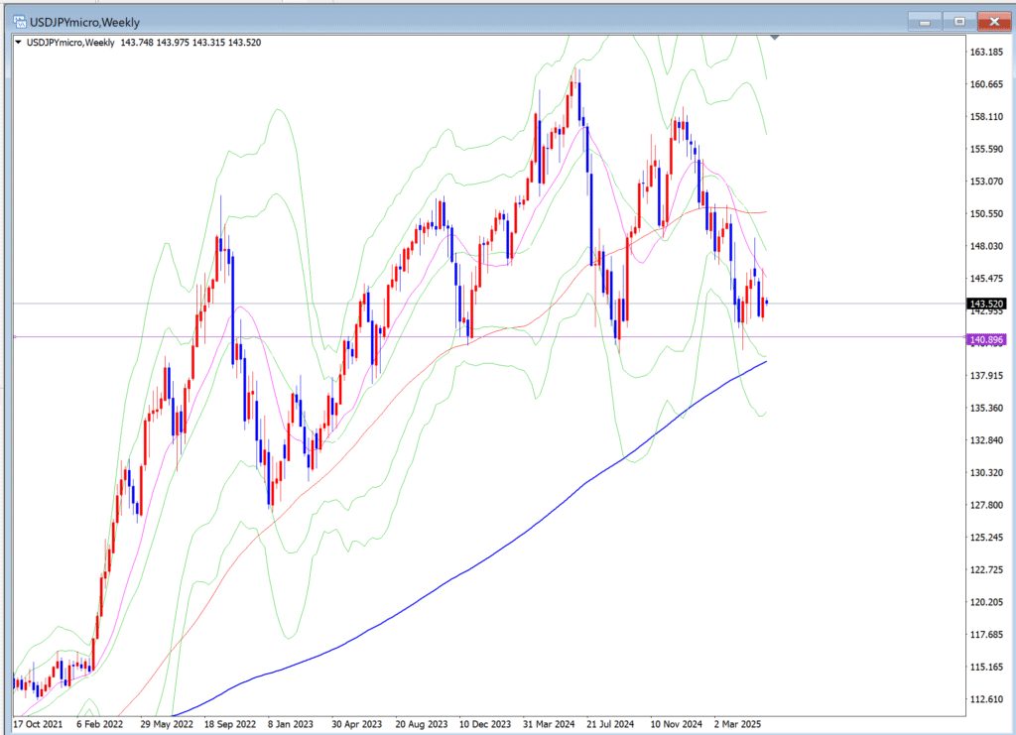Image resolution: width=1016 pixels, height=735 pixels.
Task: Click the 137.915 price scale label
Action: [986, 376]
